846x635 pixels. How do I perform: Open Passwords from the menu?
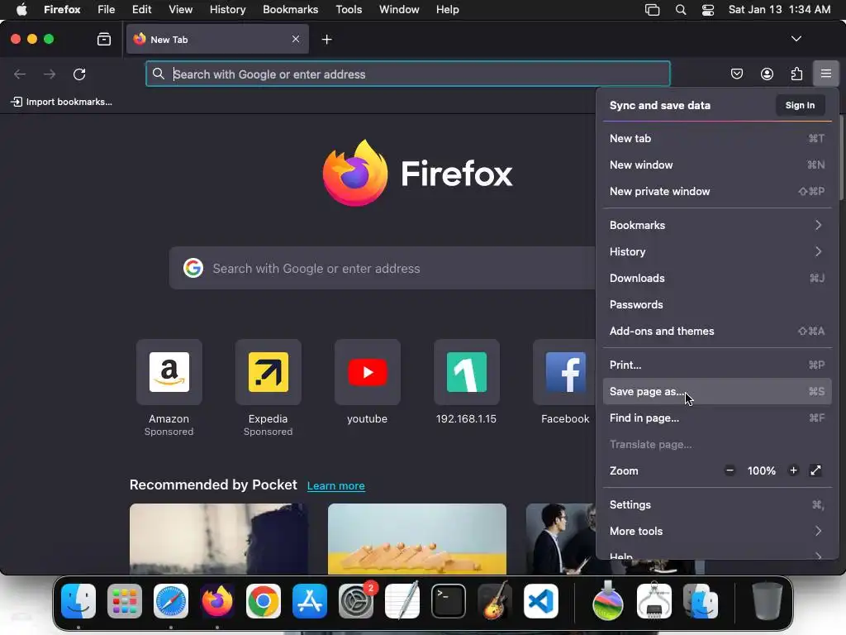click(717, 304)
